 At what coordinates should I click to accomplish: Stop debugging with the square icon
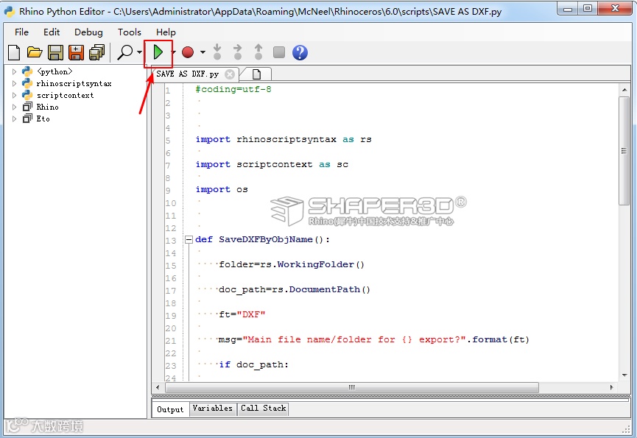(278, 52)
